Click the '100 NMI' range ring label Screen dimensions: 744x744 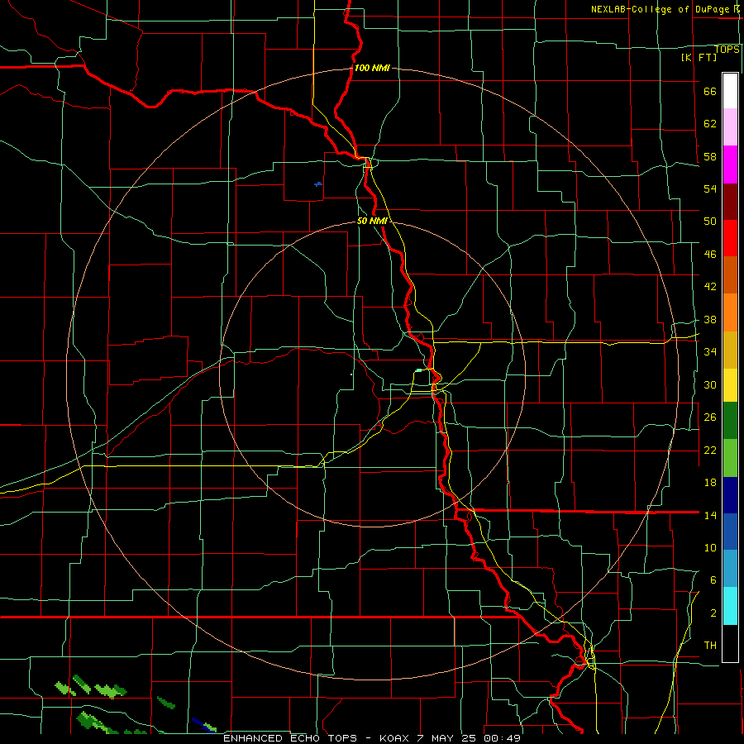tap(372, 68)
